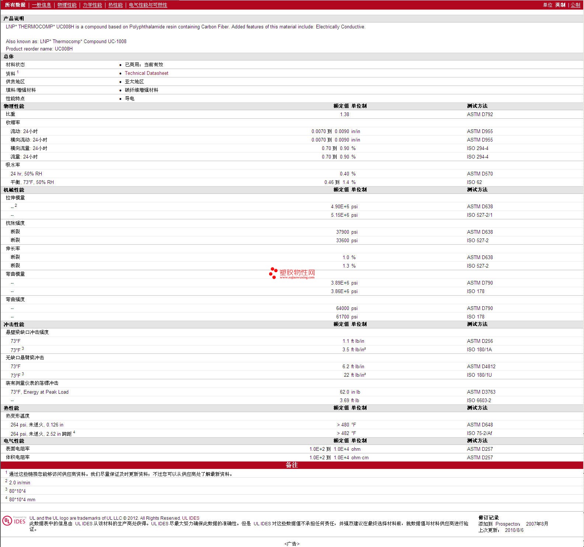Click the Also known as UC-1008 line
584x547 pixels.
pyautogui.click(x=66, y=41)
